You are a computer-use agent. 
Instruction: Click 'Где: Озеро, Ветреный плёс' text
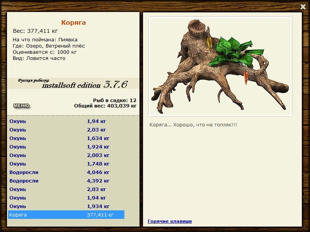click(49, 46)
